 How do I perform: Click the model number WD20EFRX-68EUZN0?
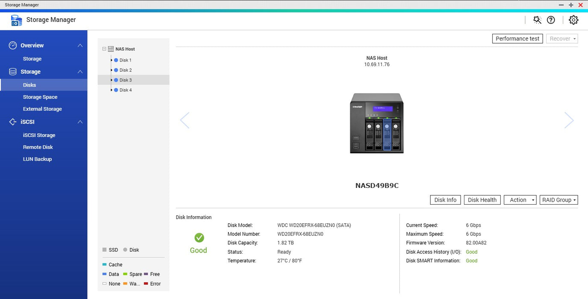pos(300,234)
